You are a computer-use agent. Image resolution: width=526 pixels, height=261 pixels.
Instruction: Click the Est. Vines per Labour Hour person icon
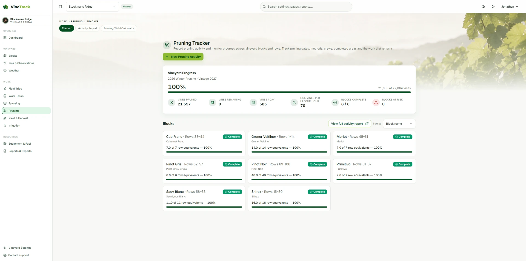[x=294, y=102]
